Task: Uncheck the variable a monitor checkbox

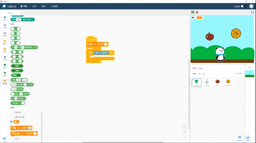Action: pyautogui.click(x=11, y=122)
